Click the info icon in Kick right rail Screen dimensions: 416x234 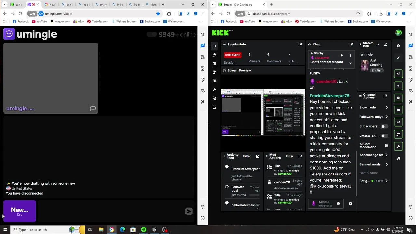tap(398, 46)
